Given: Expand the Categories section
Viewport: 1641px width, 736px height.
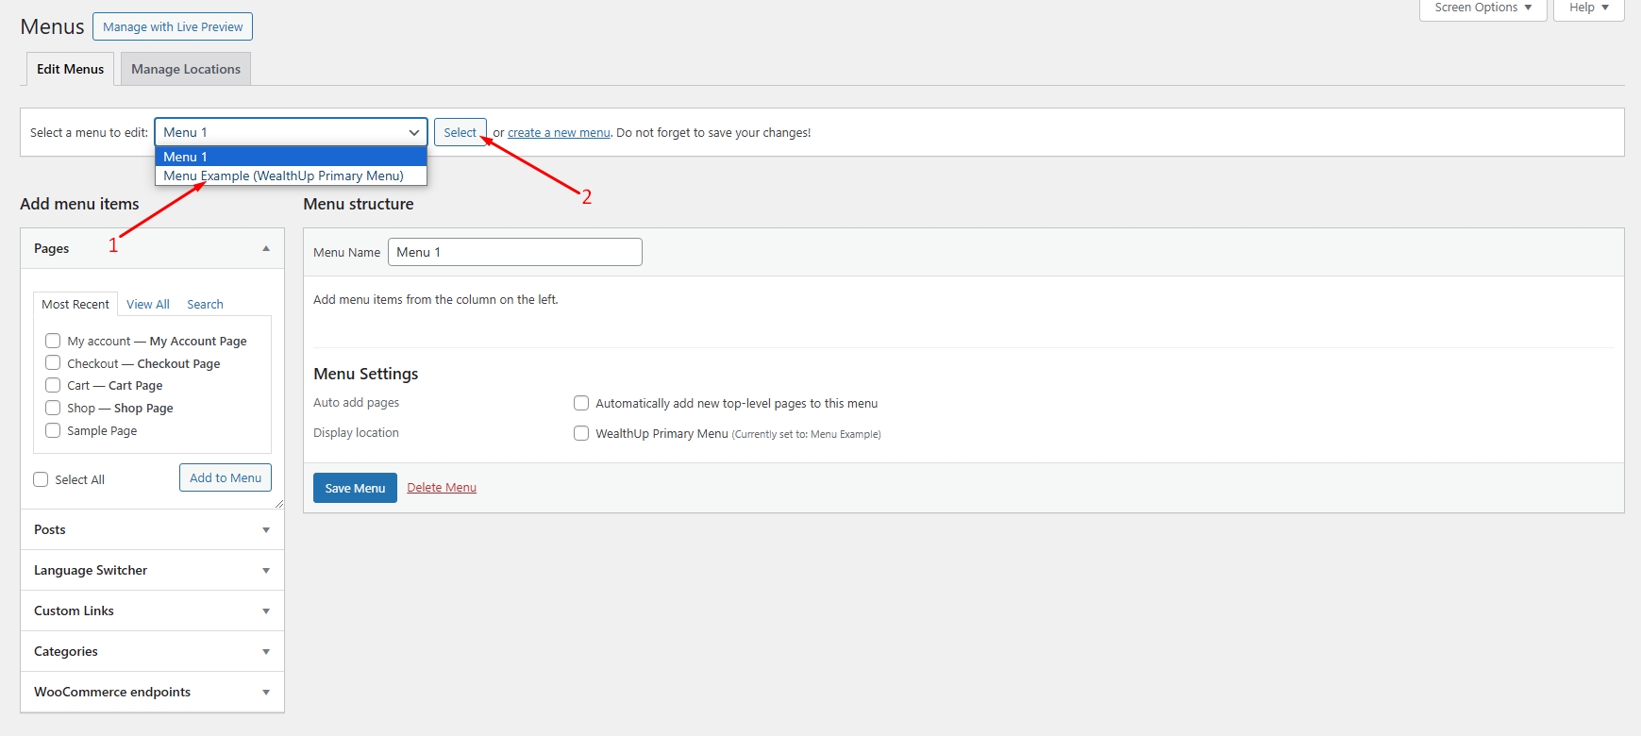Looking at the screenshot, I should (266, 652).
